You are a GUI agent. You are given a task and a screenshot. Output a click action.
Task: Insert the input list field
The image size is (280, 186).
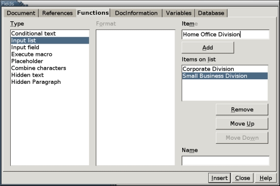click(219, 178)
